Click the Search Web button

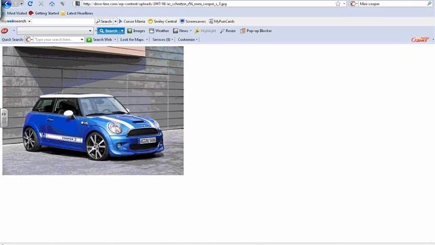pos(99,39)
